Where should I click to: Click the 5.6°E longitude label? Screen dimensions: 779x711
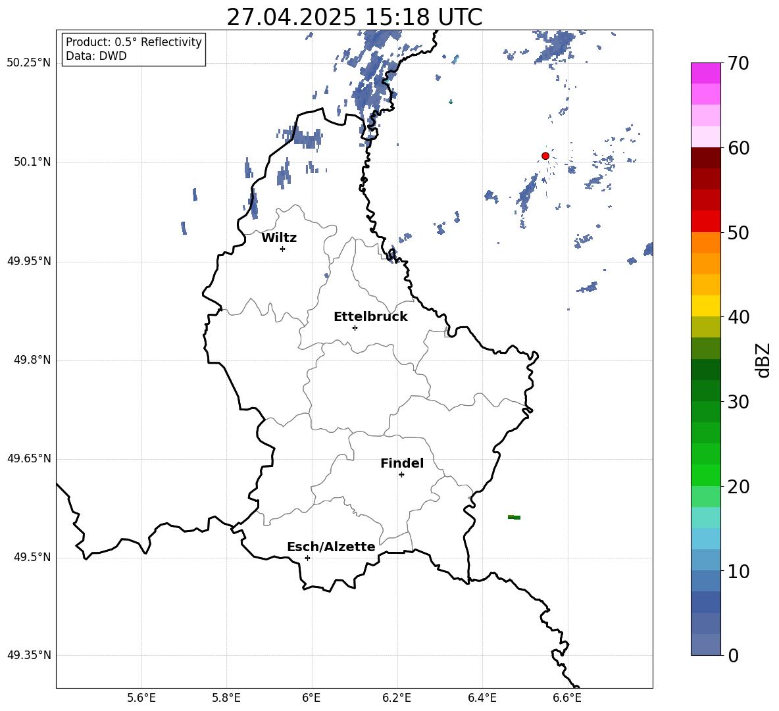[x=141, y=699]
